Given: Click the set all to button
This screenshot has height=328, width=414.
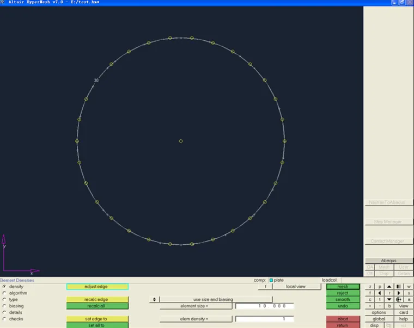Looking at the screenshot, I should (98, 325).
